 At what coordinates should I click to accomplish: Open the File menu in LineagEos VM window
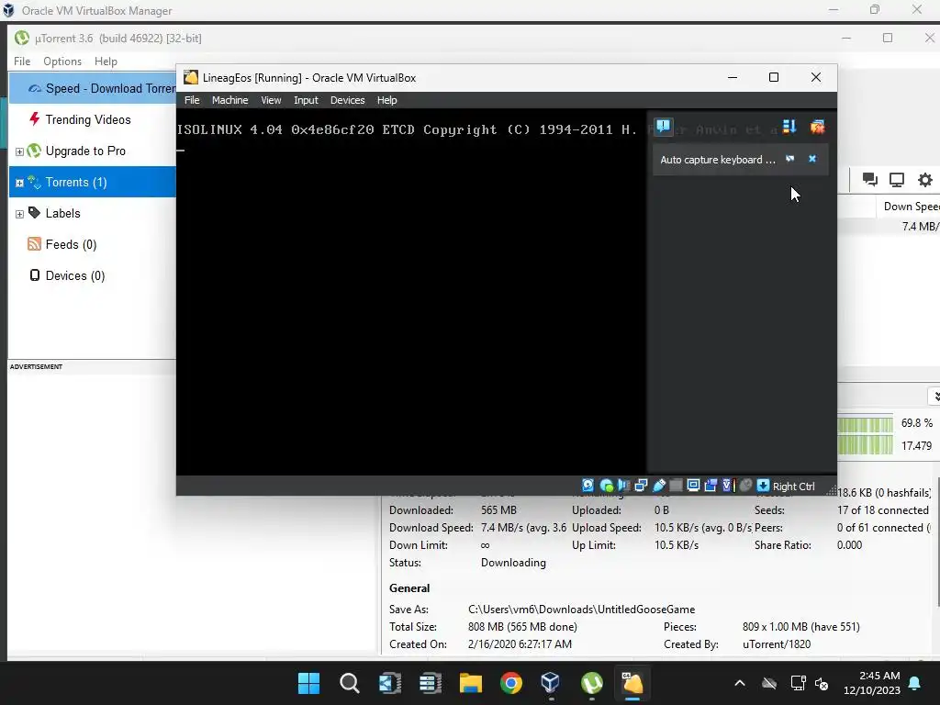[192, 100]
